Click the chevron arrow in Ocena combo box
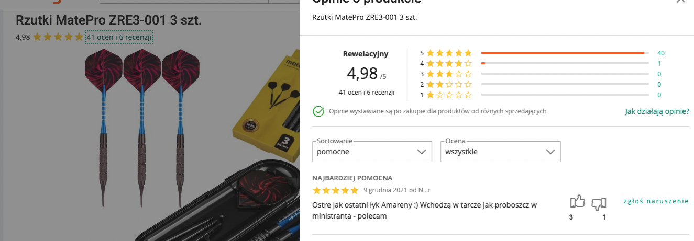 click(550, 152)
